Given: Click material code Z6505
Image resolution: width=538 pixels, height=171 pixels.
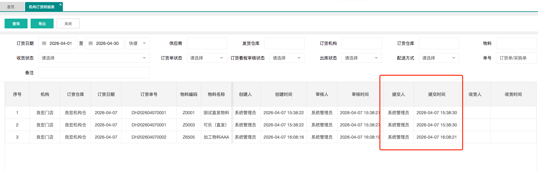Looking at the screenshot, I should pyautogui.click(x=189, y=137).
